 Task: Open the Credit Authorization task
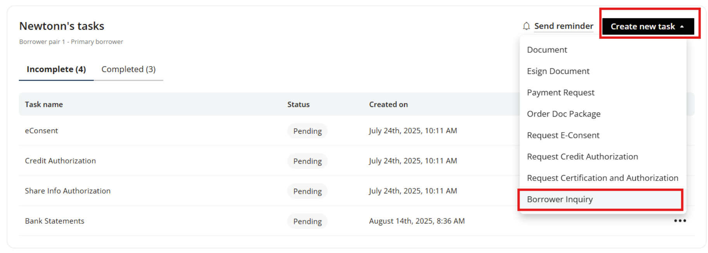[60, 161]
